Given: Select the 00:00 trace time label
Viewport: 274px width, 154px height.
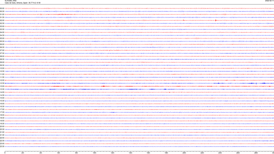Looking at the screenshot, I should 2,8.
